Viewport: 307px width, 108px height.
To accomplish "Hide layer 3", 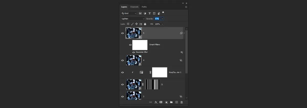I will [x=123, y=84].
